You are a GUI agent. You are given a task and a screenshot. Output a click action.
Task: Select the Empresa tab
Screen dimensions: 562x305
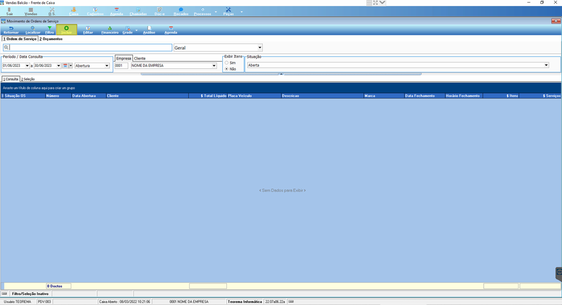[x=124, y=58]
